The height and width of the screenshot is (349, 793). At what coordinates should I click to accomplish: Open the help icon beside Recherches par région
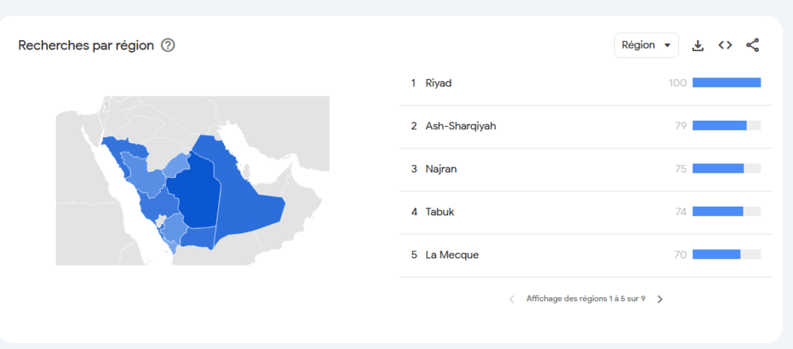(167, 45)
